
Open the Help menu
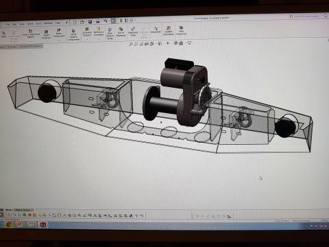pyautogui.click(x=58, y=23)
